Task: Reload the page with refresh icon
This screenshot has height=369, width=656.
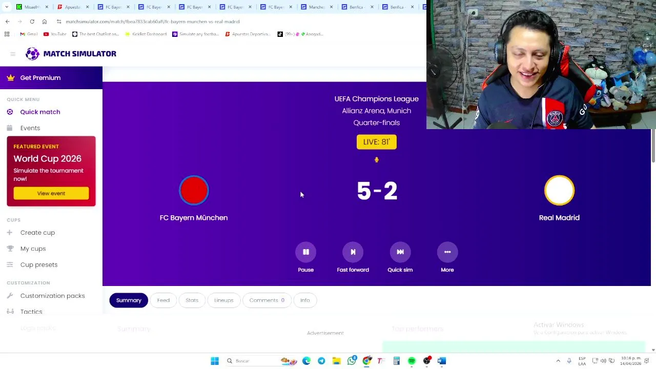Action: tap(32, 22)
